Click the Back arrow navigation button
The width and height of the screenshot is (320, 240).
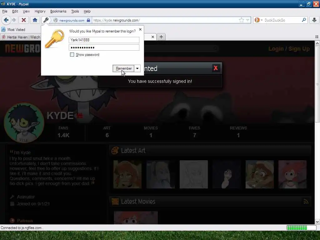pos(6,20)
